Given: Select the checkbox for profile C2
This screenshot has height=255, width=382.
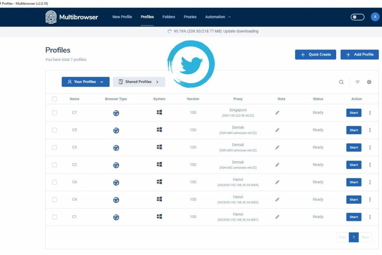Looking at the screenshot, I should 54,165.
